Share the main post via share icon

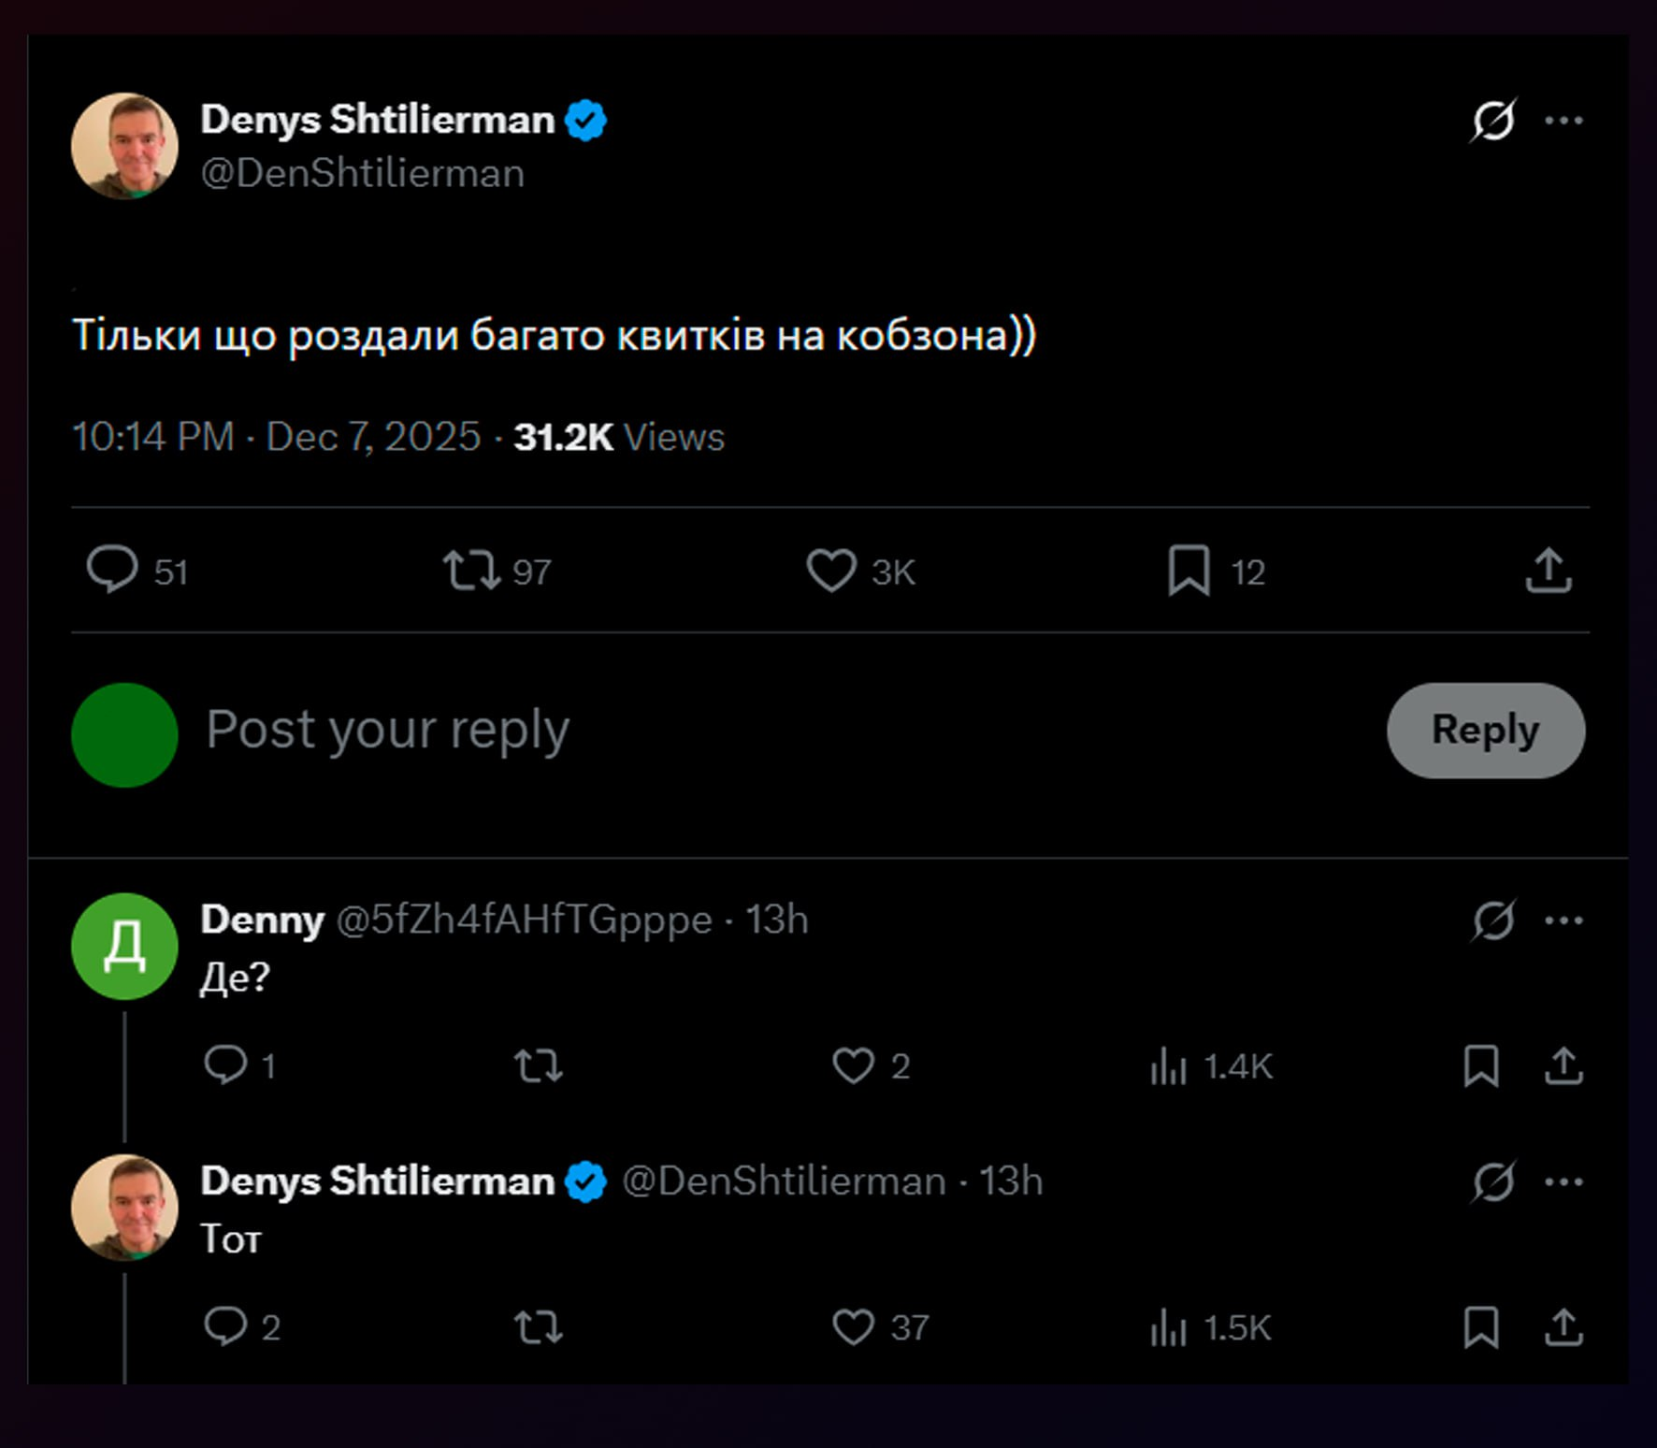point(1549,571)
